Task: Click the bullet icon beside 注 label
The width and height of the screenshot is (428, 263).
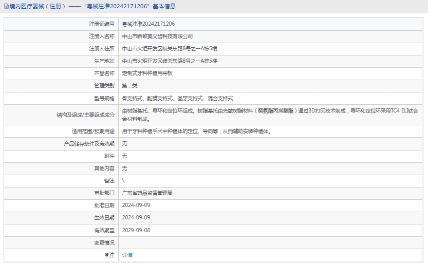Action: coord(107,255)
